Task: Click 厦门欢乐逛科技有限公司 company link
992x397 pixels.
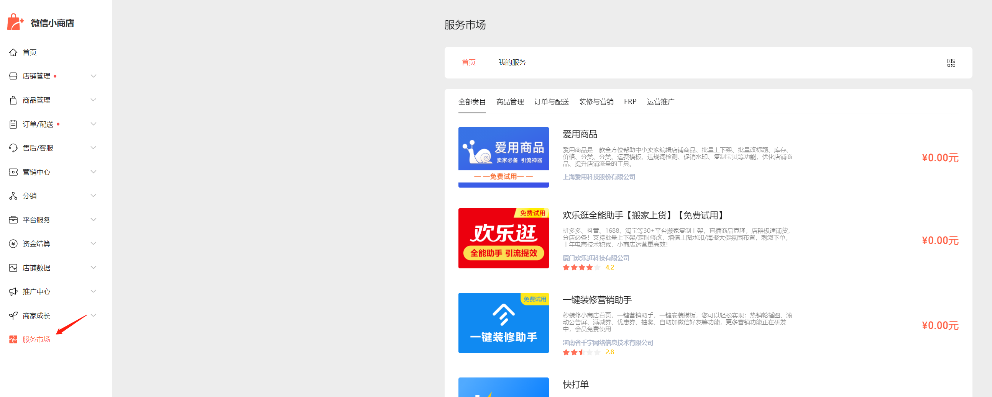Action: click(596, 258)
